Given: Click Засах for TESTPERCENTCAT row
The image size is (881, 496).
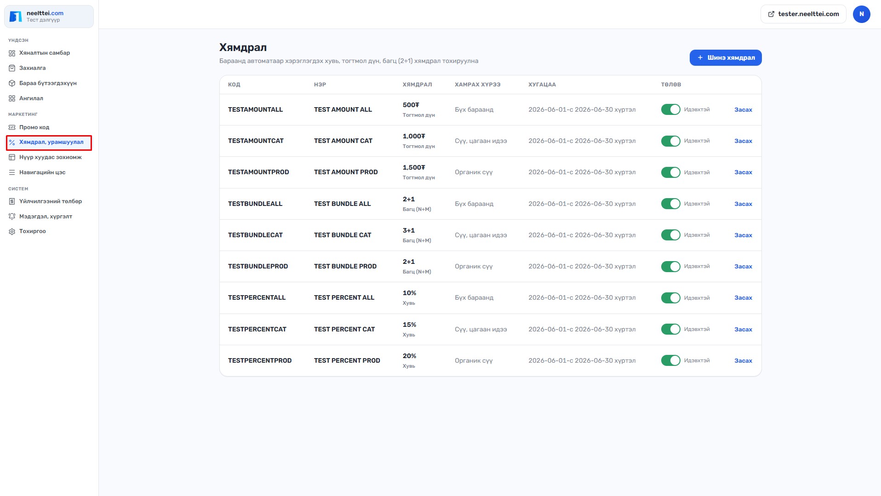Looking at the screenshot, I should (x=743, y=330).
